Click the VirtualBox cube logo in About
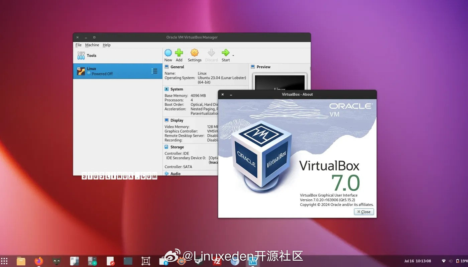 [261, 157]
